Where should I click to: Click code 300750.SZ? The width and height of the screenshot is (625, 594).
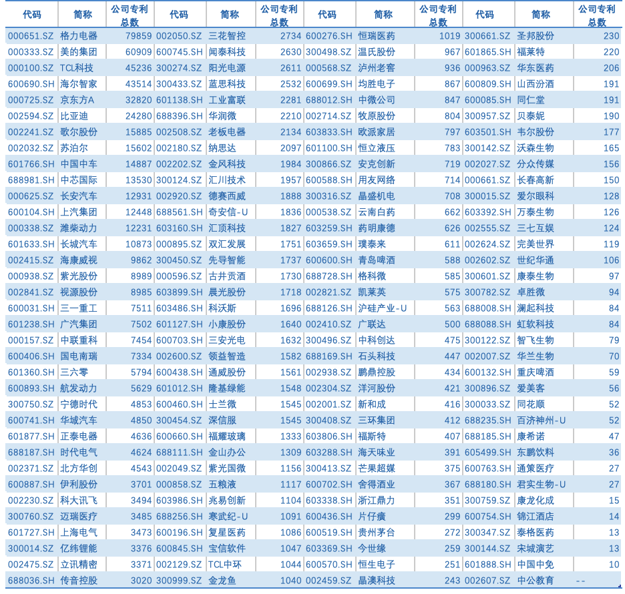click(31, 404)
